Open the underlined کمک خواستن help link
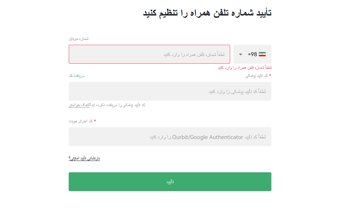The image size is (342, 213). pyautogui.click(x=79, y=105)
